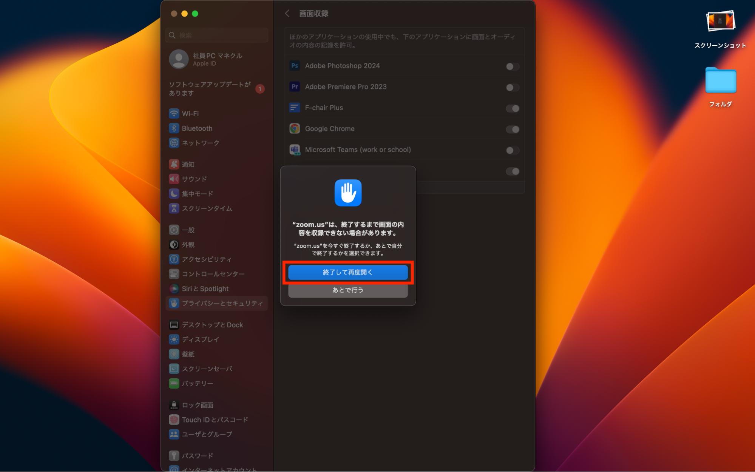Enable Microsoft Teams screen recording permission

[x=512, y=150]
